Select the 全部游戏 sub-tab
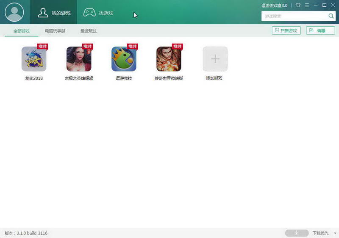Screen dimensions: 339x238 pyautogui.click(x=22, y=31)
